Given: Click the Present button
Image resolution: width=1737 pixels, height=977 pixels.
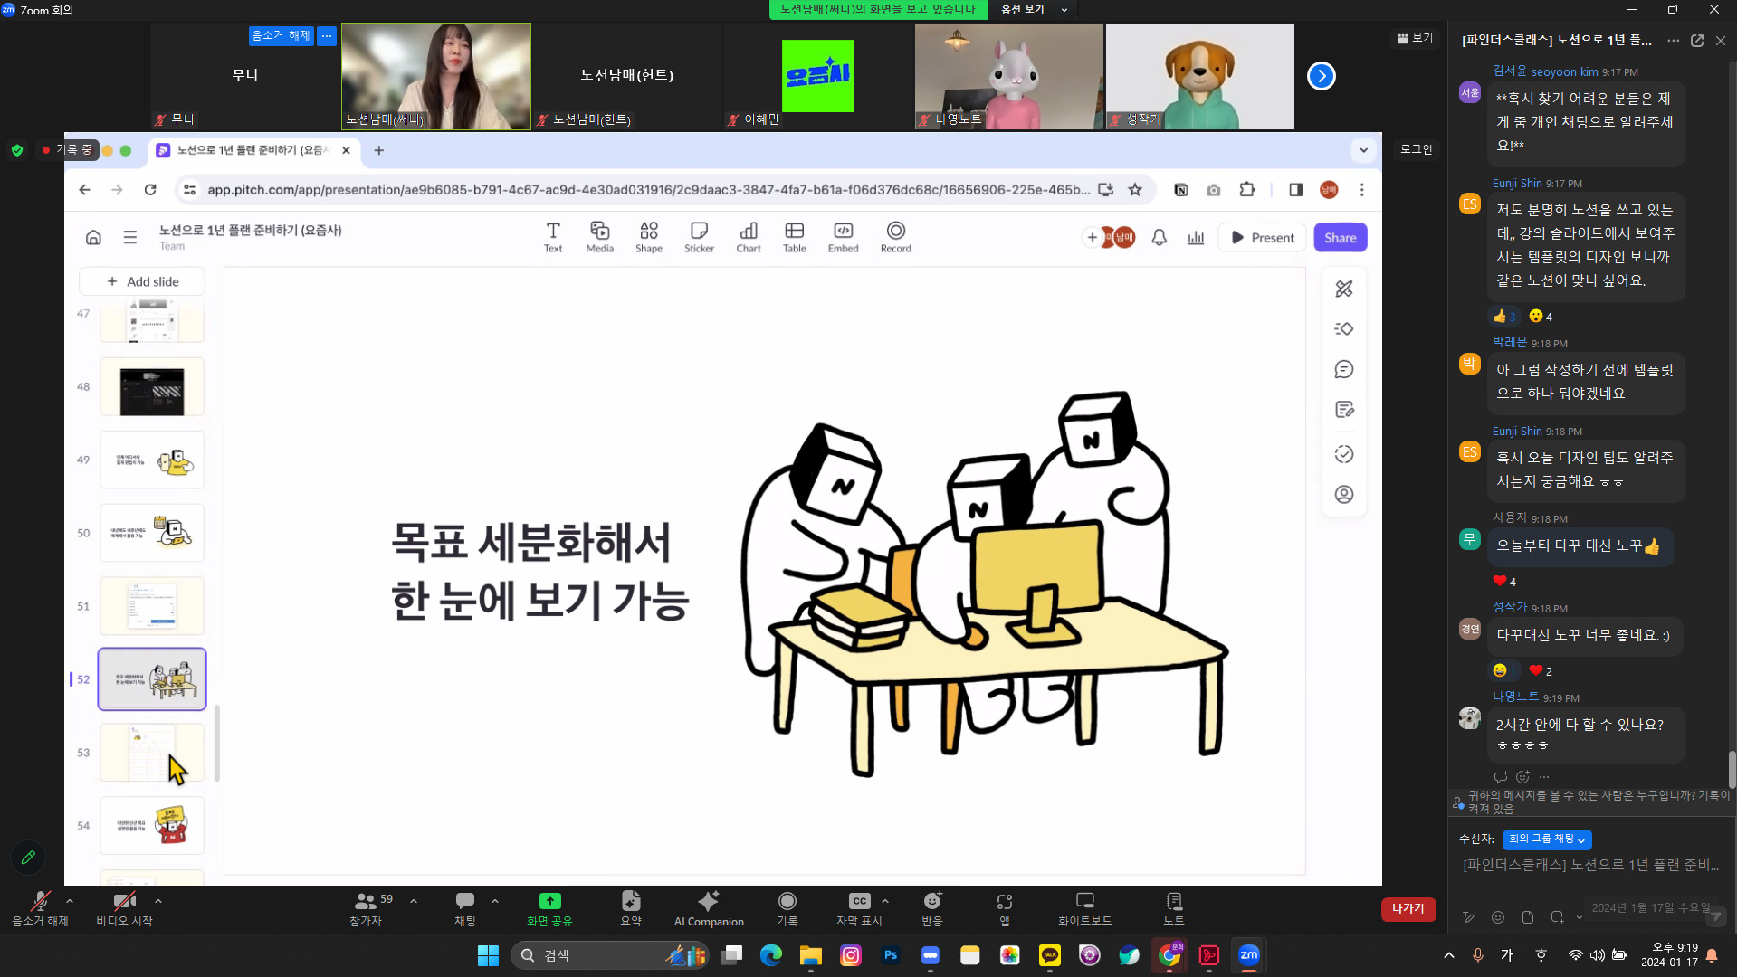Looking at the screenshot, I should [1262, 237].
